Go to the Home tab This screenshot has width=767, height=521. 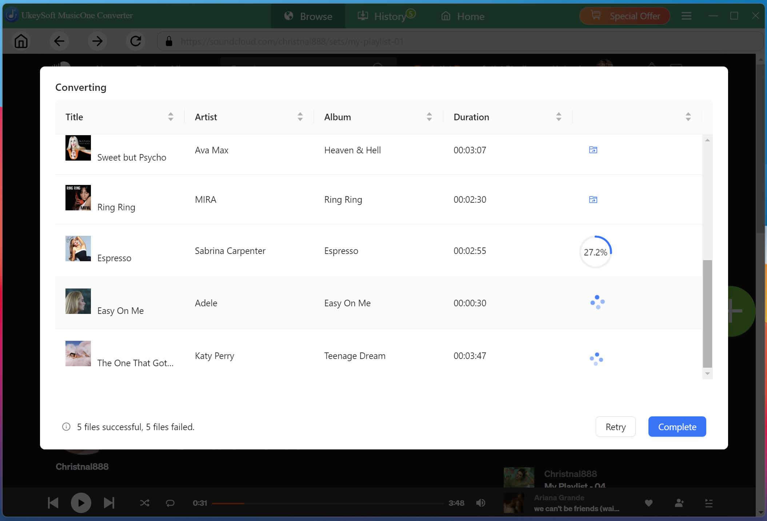[x=463, y=16]
